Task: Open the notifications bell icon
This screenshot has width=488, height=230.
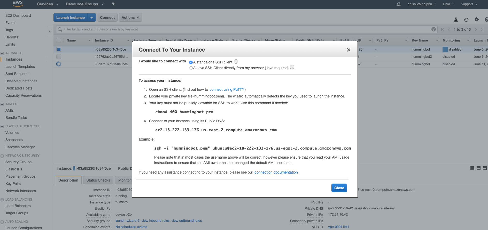Action: (x=399, y=4)
